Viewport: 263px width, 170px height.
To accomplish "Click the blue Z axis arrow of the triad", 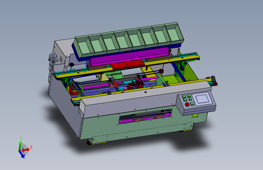I will click(22, 154).
